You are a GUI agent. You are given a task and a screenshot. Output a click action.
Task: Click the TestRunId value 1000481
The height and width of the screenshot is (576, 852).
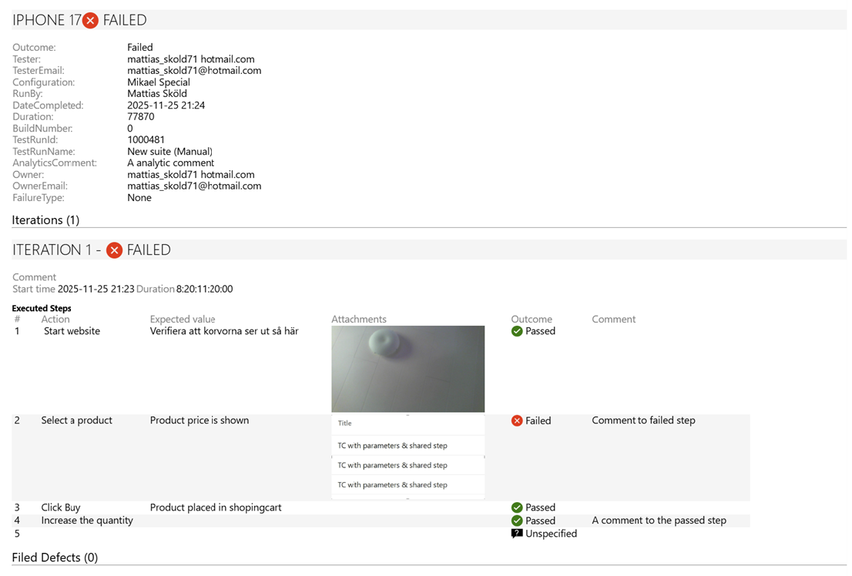click(x=146, y=139)
